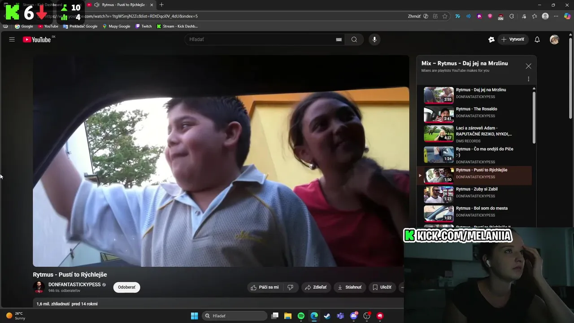This screenshot has width=574, height=323.
Task: Subscribe with the Odoberať button
Action: coord(126,287)
